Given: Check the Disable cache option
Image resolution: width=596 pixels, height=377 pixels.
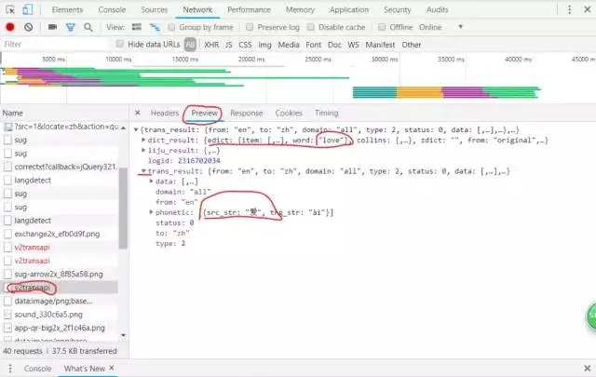Looking at the screenshot, I should 311,27.
